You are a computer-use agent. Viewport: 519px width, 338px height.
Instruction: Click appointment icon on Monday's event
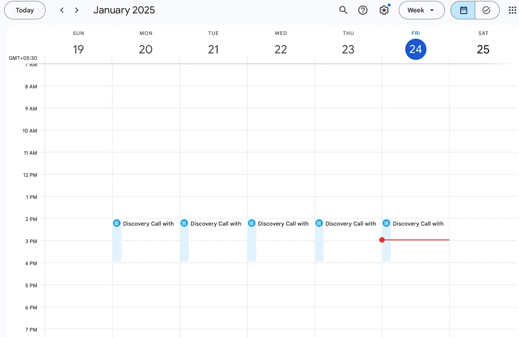click(117, 223)
